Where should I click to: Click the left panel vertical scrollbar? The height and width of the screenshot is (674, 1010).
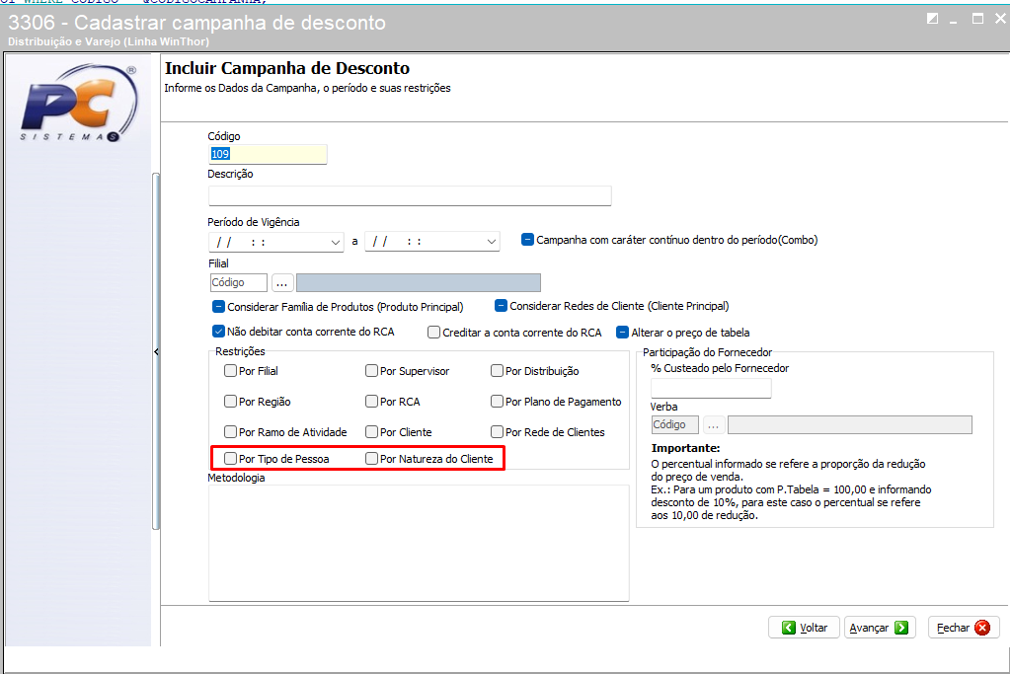pos(155,351)
